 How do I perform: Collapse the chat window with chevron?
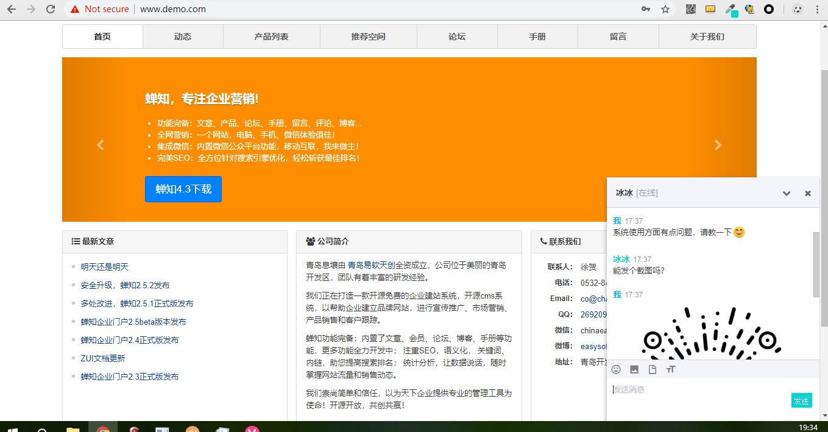tap(787, 193)
